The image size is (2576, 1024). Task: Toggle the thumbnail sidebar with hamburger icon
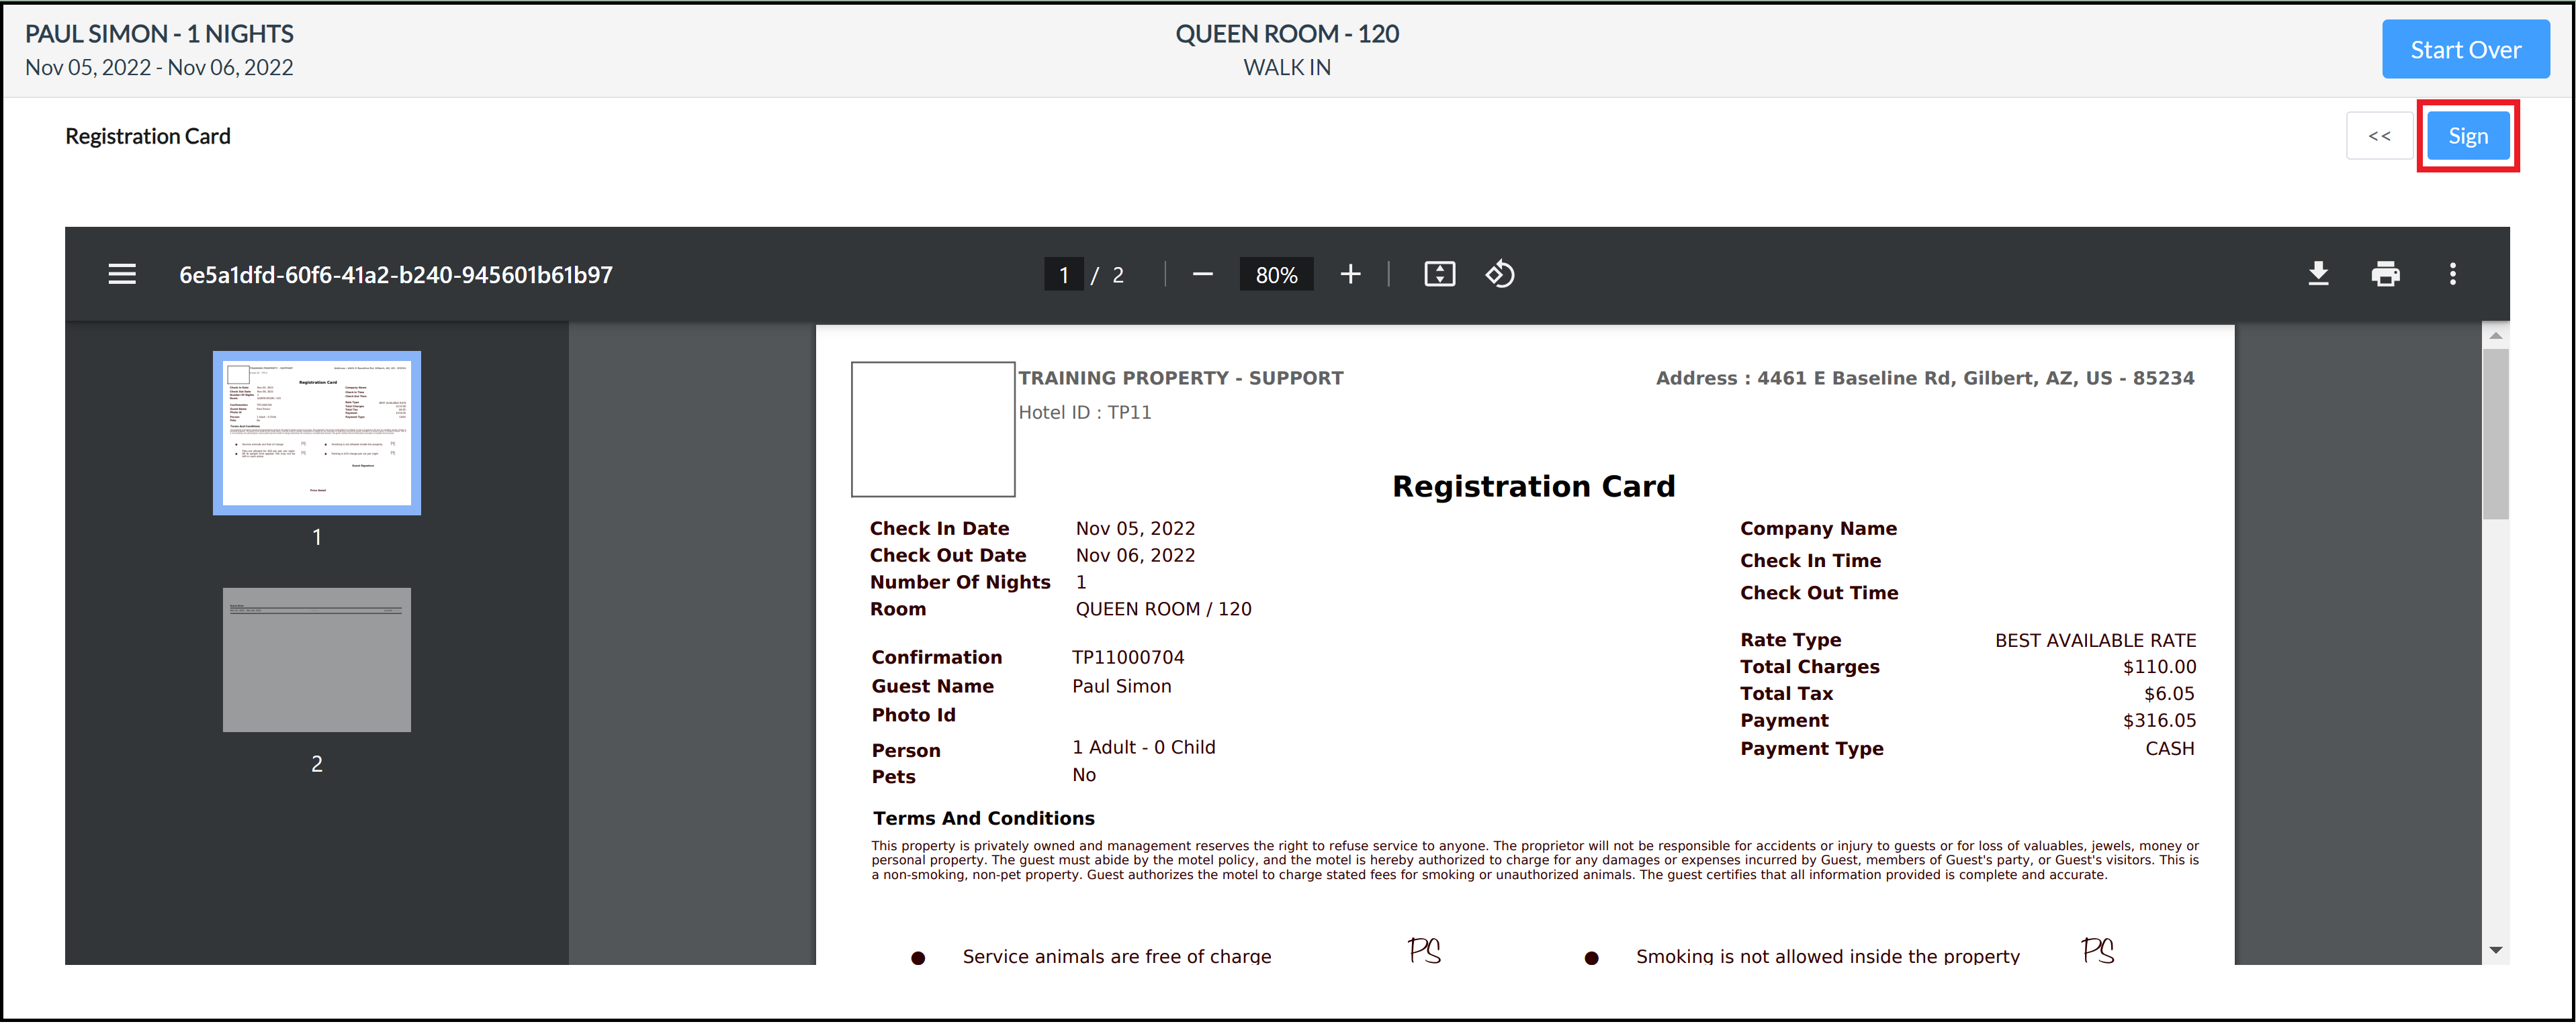tap(121, 274)
